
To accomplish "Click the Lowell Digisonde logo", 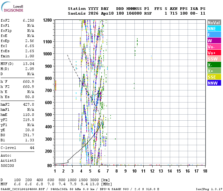I will tap(12, 7).
